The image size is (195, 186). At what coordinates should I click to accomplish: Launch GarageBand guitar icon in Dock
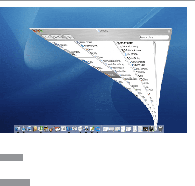pos(52,129)
